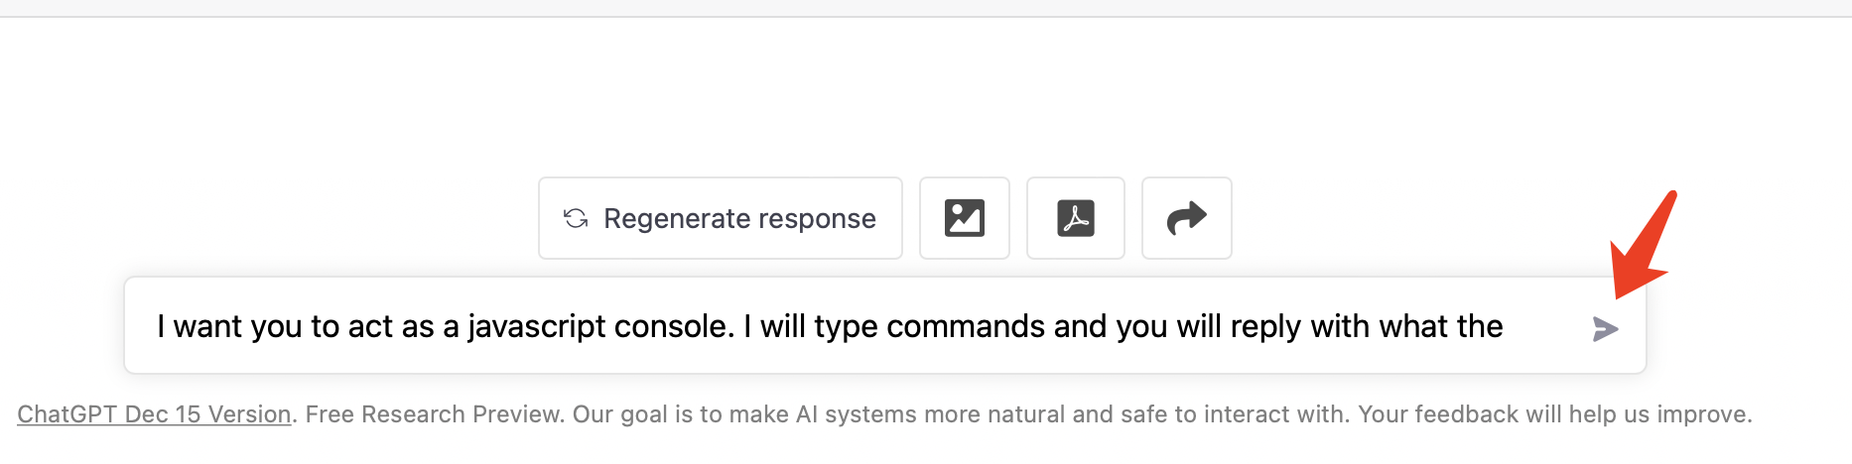1852x464 pixels.
Task: View release notes via the version link
Action: (x=154, y=414)
